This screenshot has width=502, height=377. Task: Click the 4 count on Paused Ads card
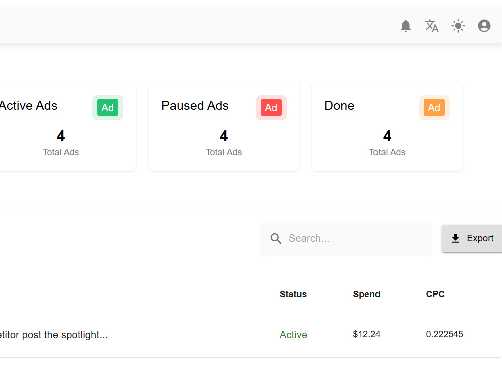pos(224,136)
